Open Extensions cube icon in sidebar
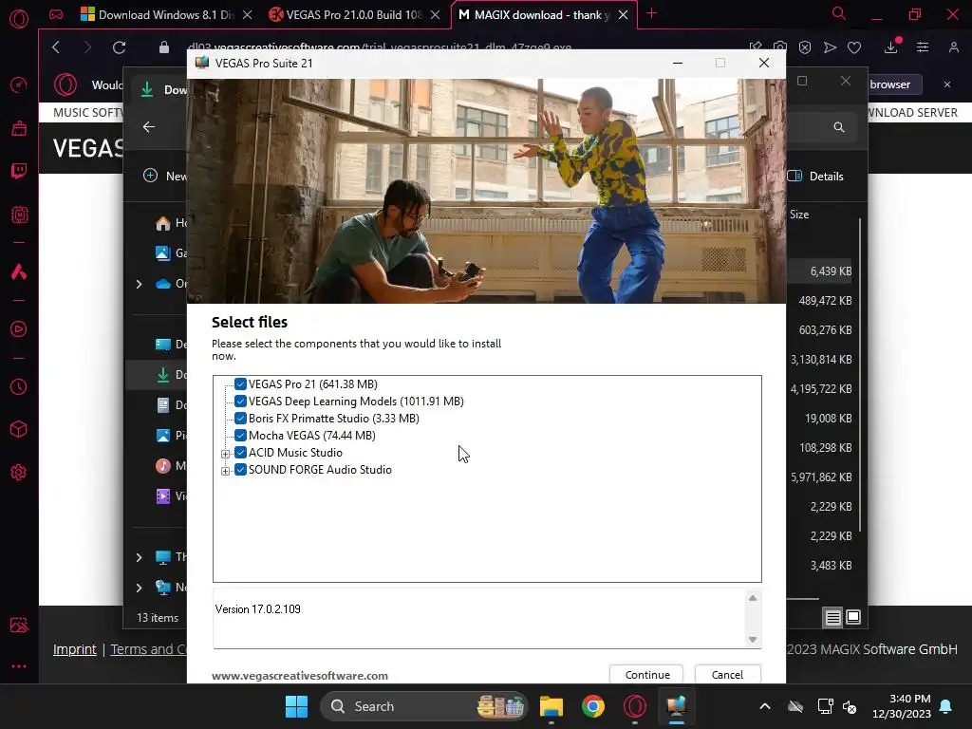The width and height of the screenshot is (972, 729). [19, 429]
